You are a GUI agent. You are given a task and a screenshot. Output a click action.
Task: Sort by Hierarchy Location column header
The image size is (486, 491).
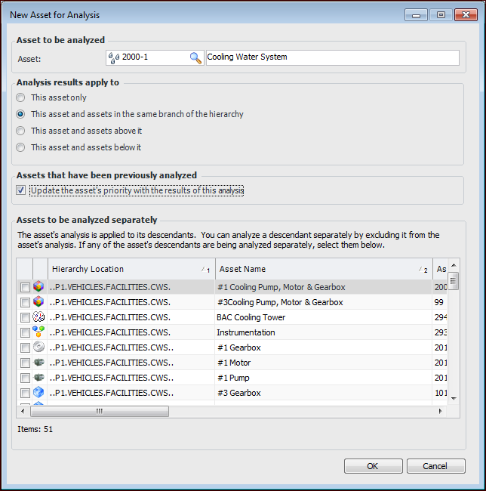click(x=125, y=269)
